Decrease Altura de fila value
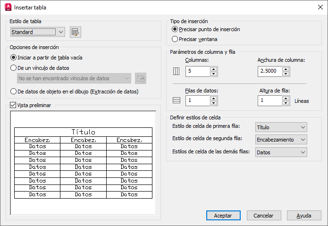This screenshot has width=328, height=226. point(286,103)
